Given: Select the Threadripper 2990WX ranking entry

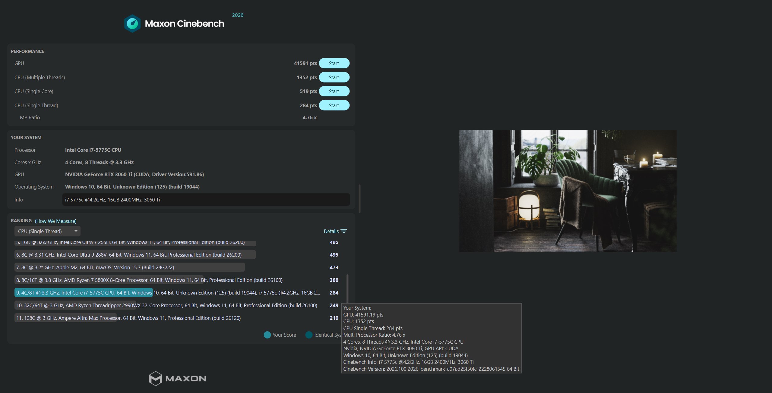Looking at the screenshot, I should [166, 305].
